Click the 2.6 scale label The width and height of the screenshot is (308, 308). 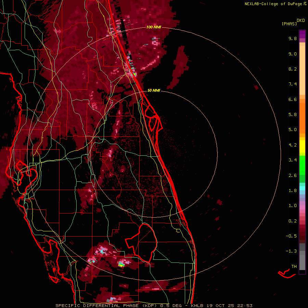(x=293, y=176)
